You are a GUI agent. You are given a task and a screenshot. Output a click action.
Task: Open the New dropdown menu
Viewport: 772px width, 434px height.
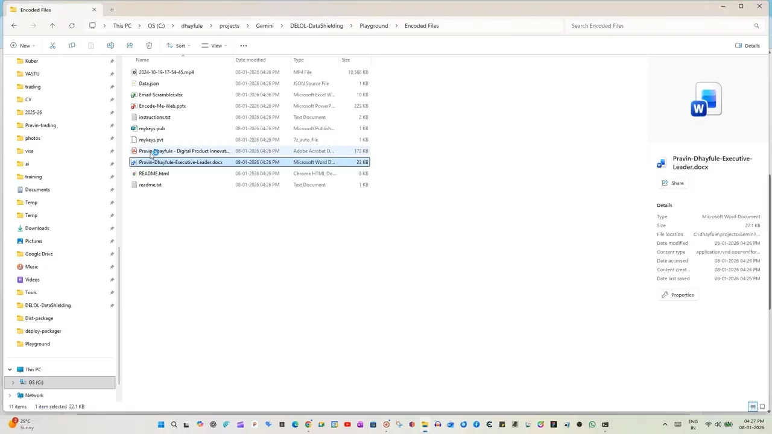[23, 46]
